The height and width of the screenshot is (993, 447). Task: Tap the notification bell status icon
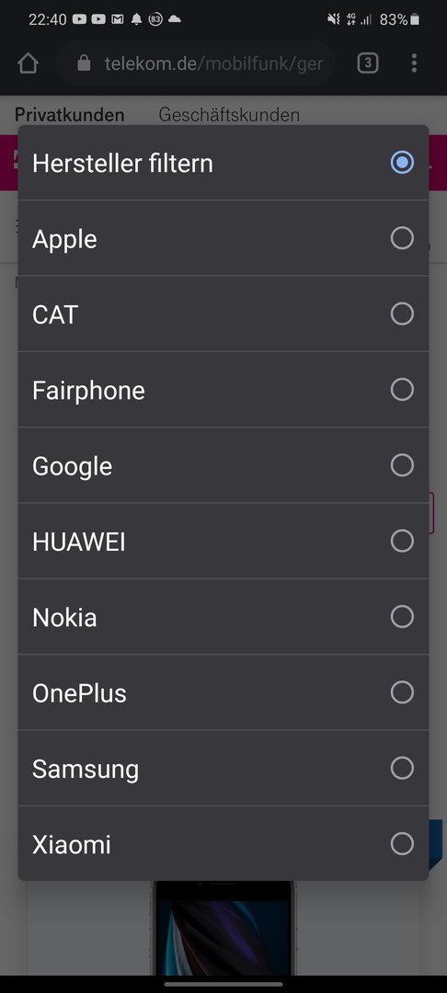pos(136,19)
